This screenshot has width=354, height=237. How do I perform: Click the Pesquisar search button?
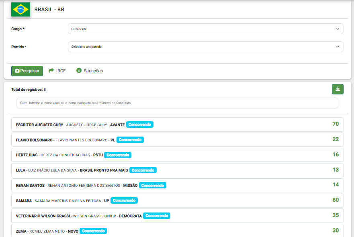[x=27, y=71]
